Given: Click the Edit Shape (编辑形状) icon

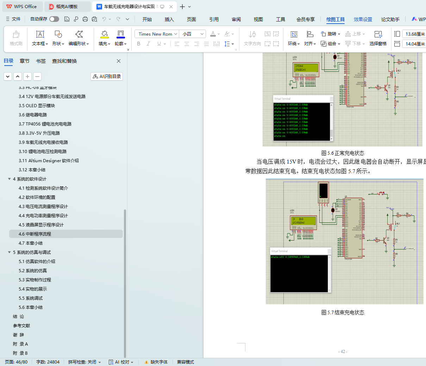Looking at the screenshot, I should pos(79,34).
